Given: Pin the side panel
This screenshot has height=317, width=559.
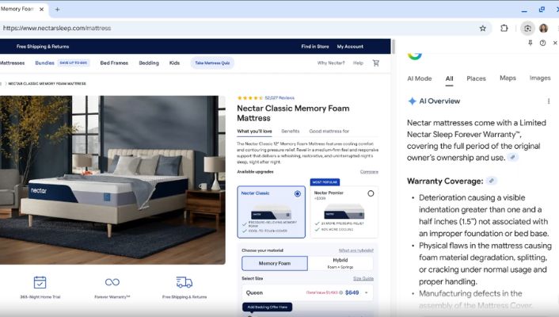Looking at the screenshot, I should tap(530, 43).
